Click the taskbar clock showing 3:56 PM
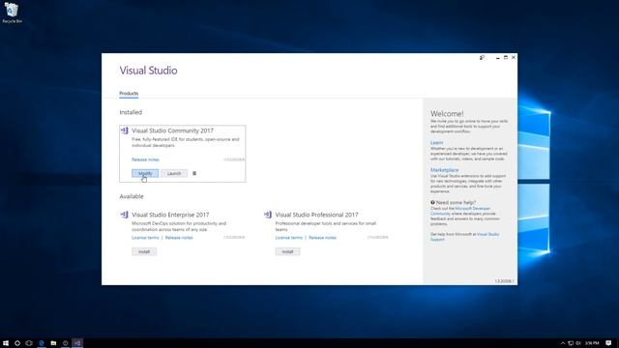The width and height of the screenshot is (619, 348). tap(592, 343)
